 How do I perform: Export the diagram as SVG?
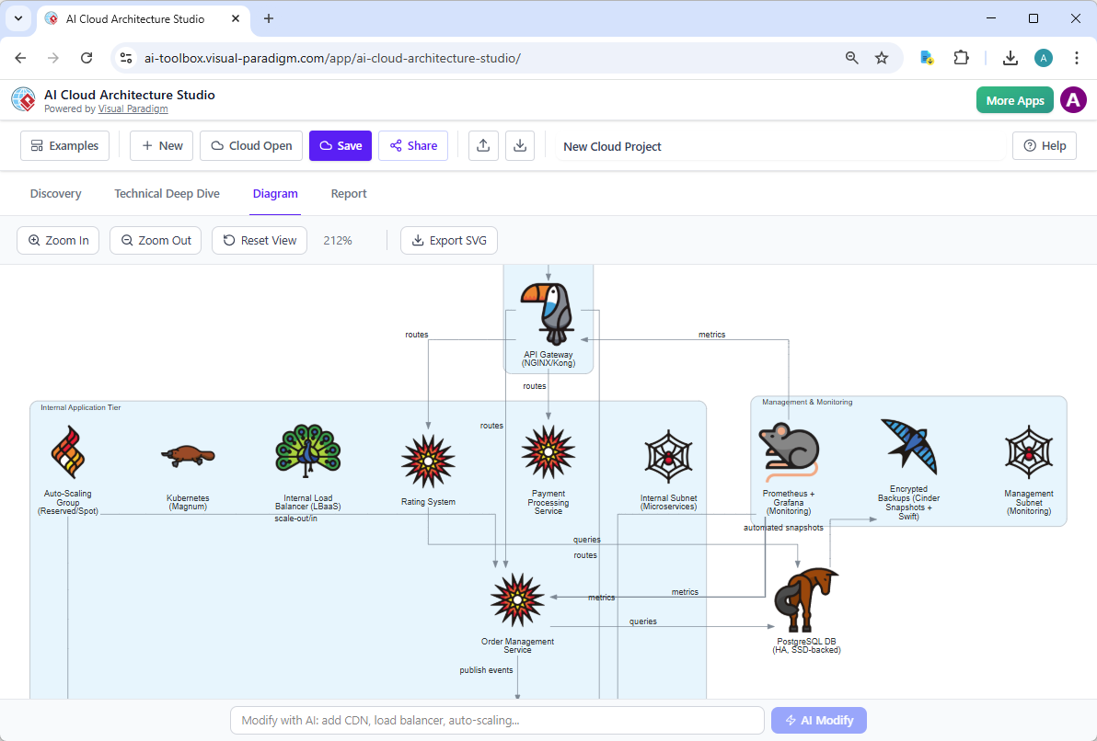coord(449,240)
